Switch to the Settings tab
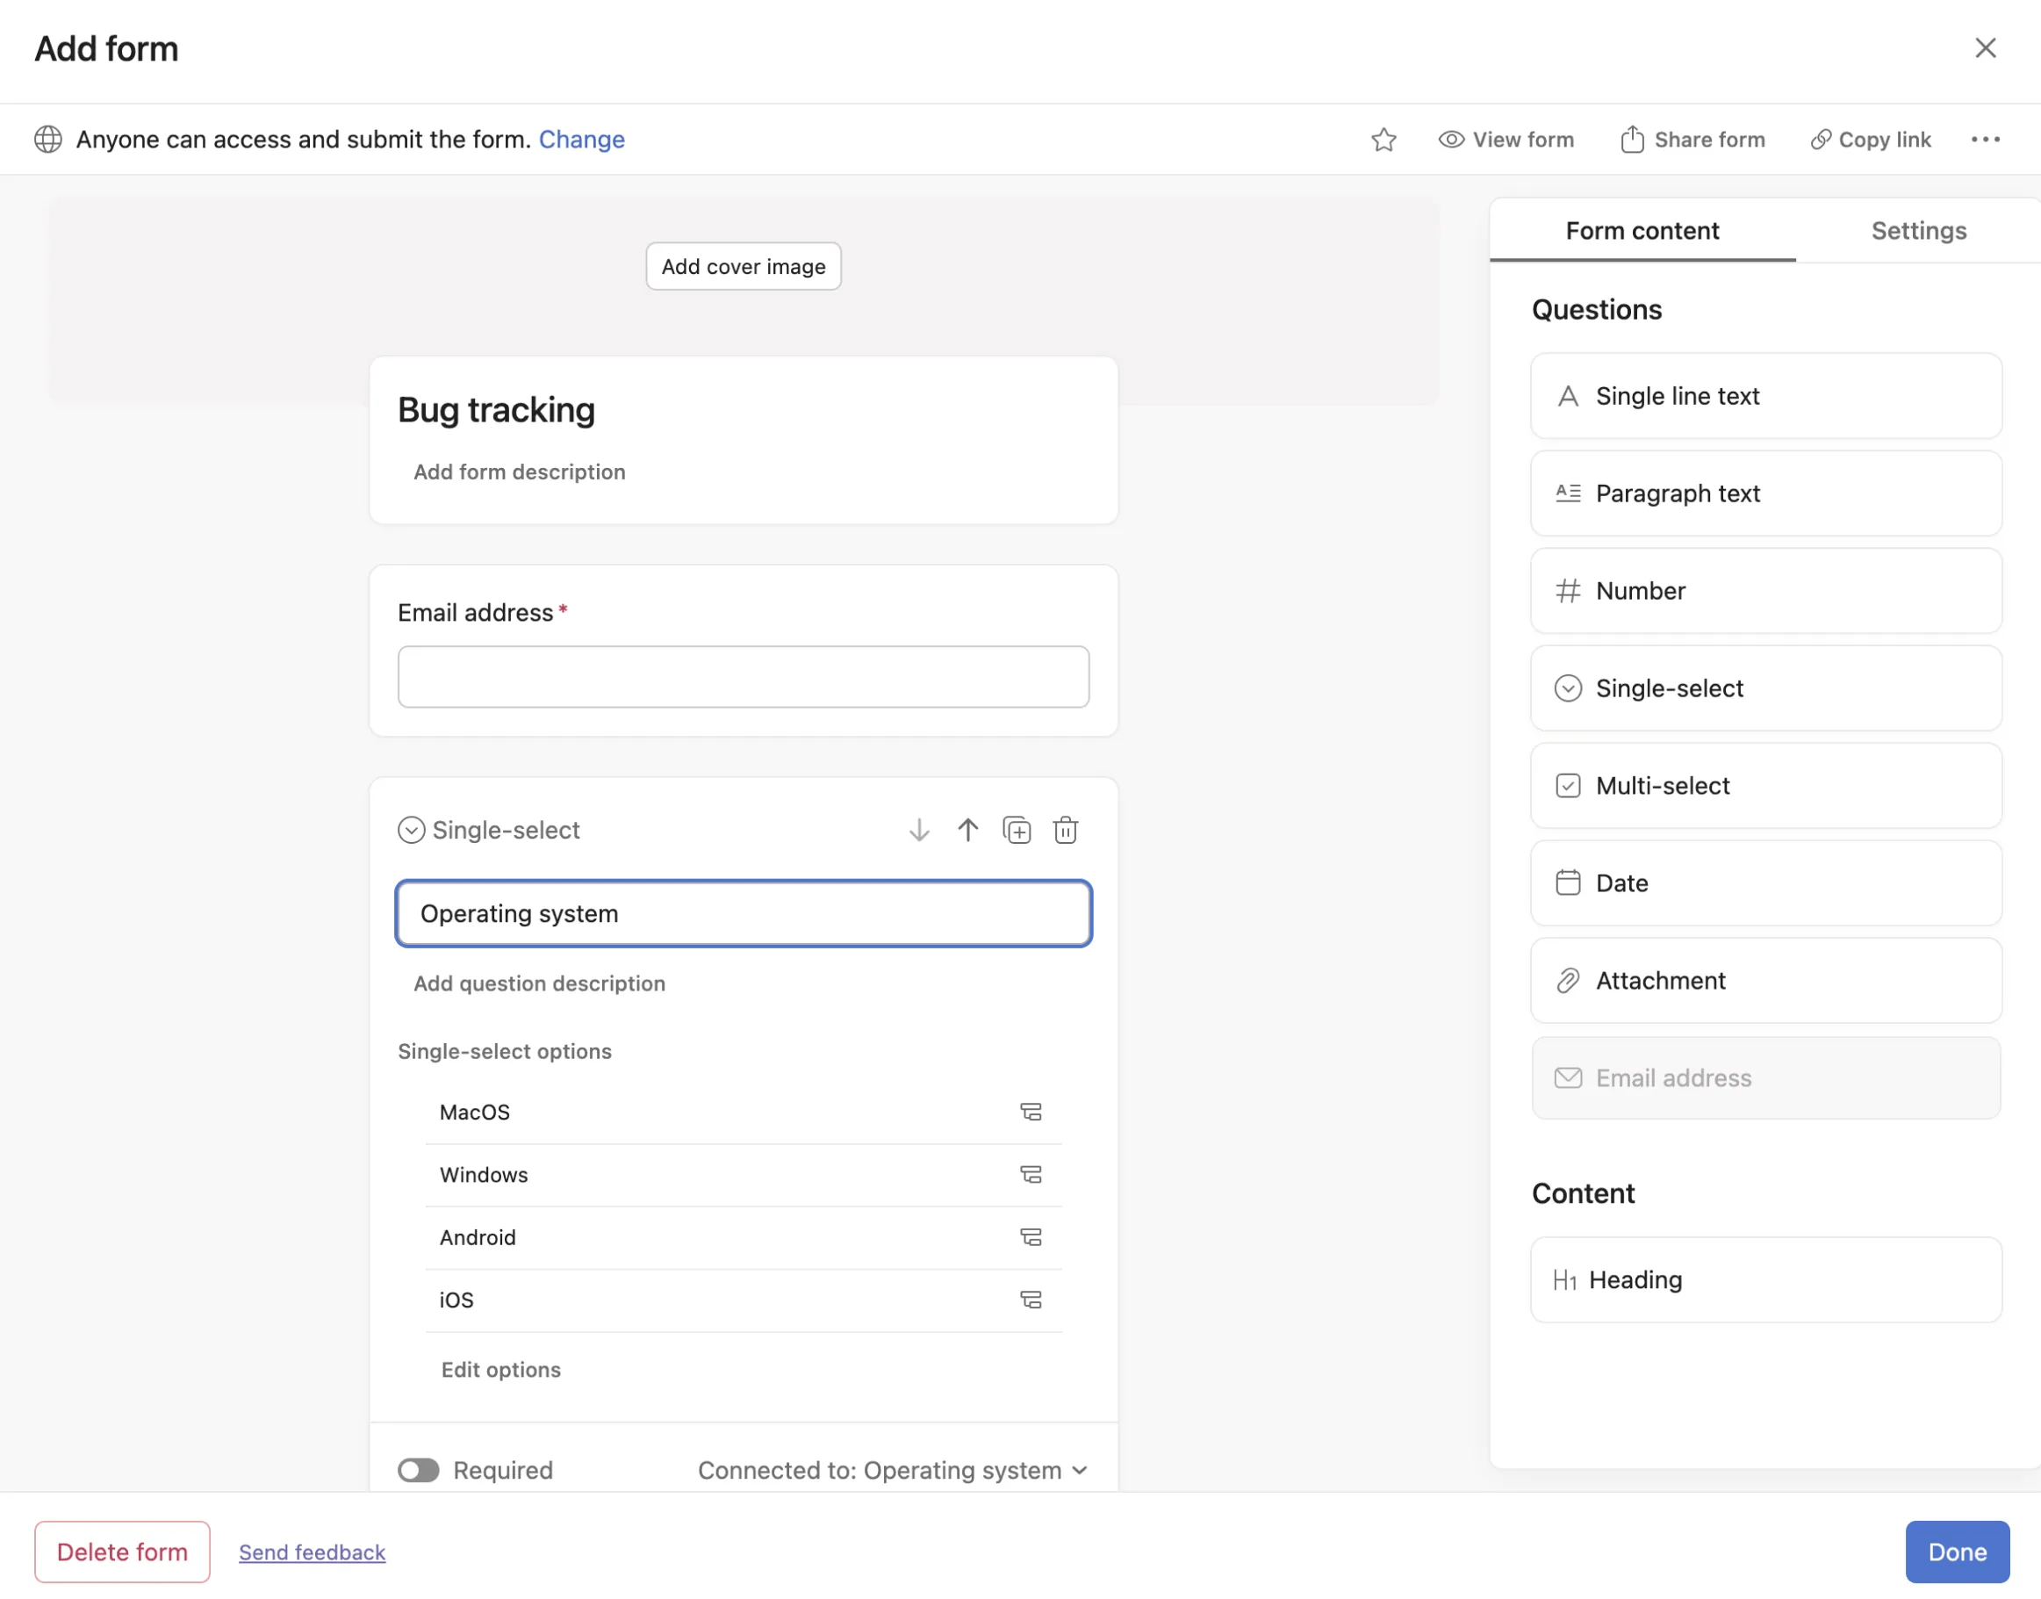This screenshot has width=2041, height=1599. pos(1918,230)
